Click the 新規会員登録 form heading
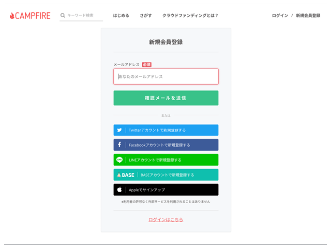 click(166, 42)
